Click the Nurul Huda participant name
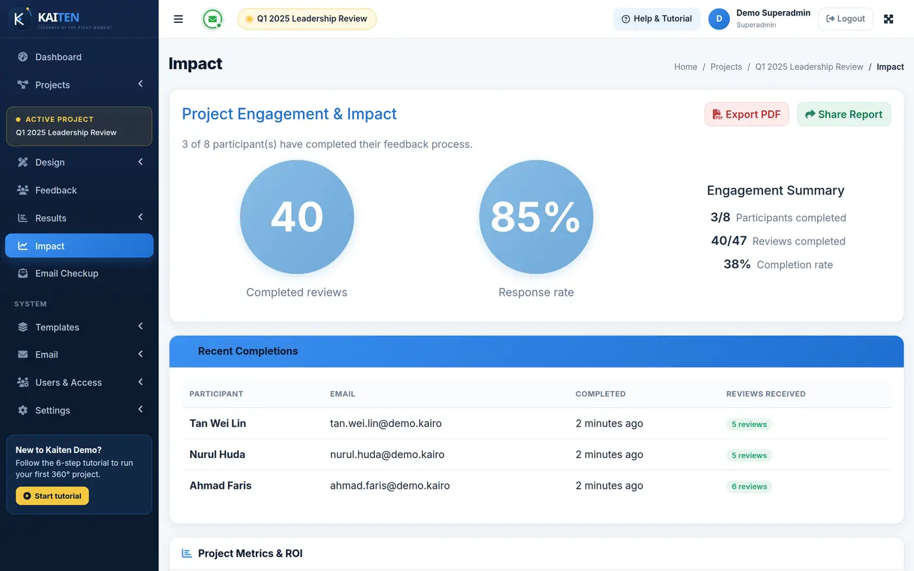 coord(217,454)
